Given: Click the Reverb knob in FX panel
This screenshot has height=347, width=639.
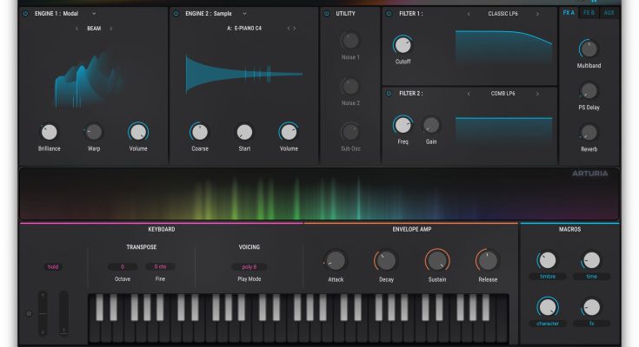Looking at the screenshot, I should pyautogui.click(x=589, y=132).
